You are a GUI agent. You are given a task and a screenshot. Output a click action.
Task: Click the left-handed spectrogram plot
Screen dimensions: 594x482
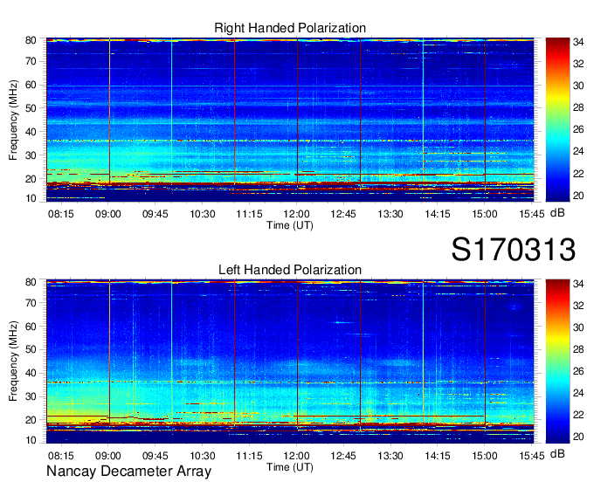(290, 361)
